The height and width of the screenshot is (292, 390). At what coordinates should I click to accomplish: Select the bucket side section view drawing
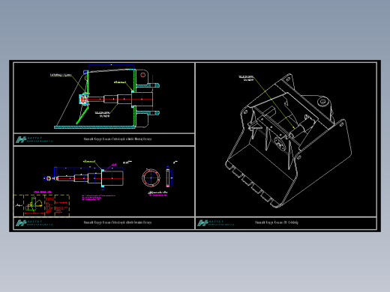point(106,97)
